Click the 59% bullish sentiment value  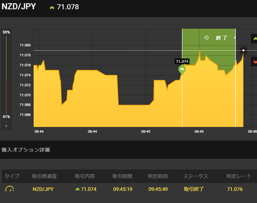point(6,32)
